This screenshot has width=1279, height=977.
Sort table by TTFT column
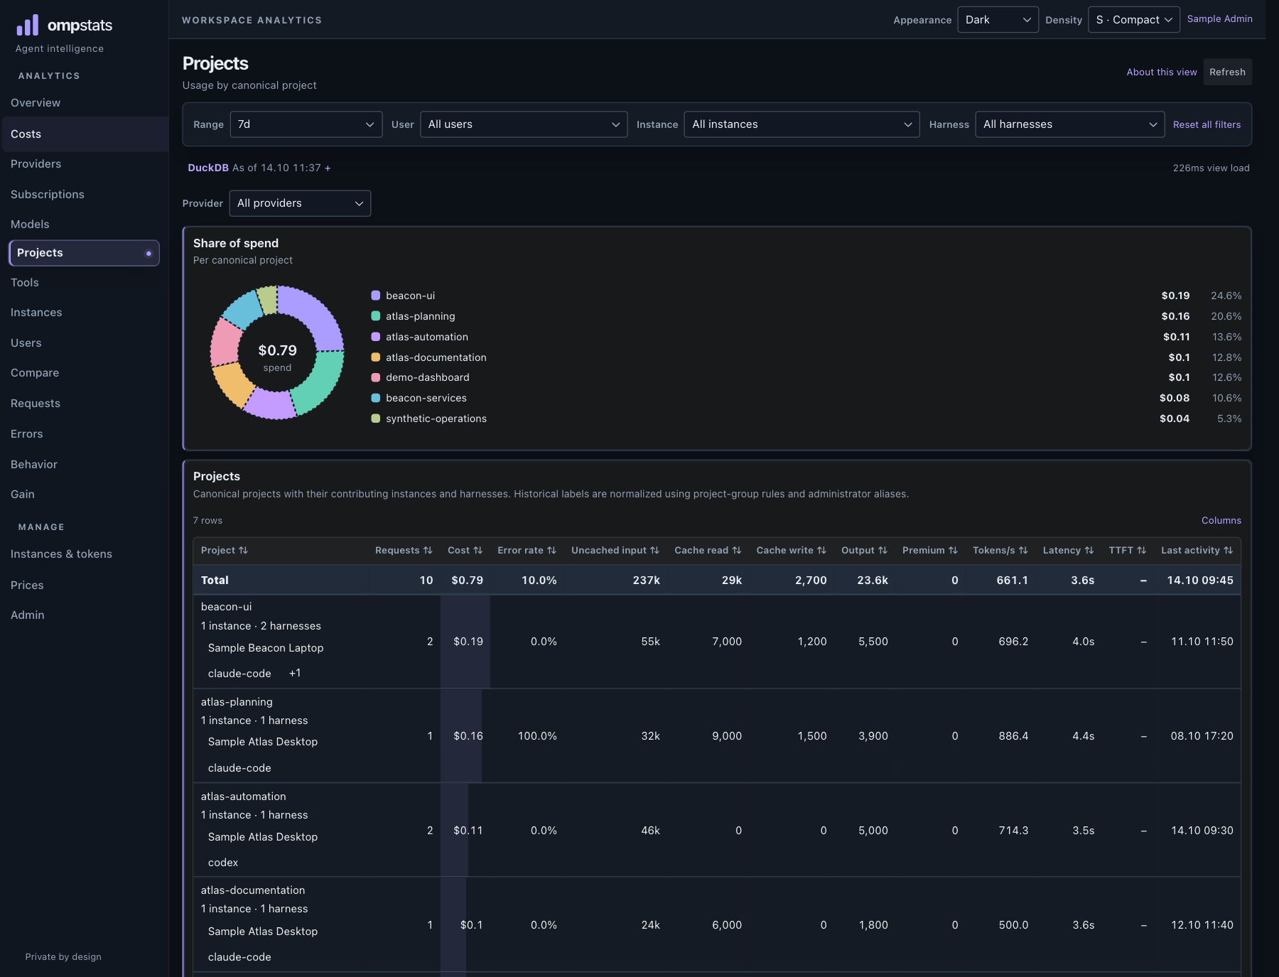click(x=1127, y=550)
